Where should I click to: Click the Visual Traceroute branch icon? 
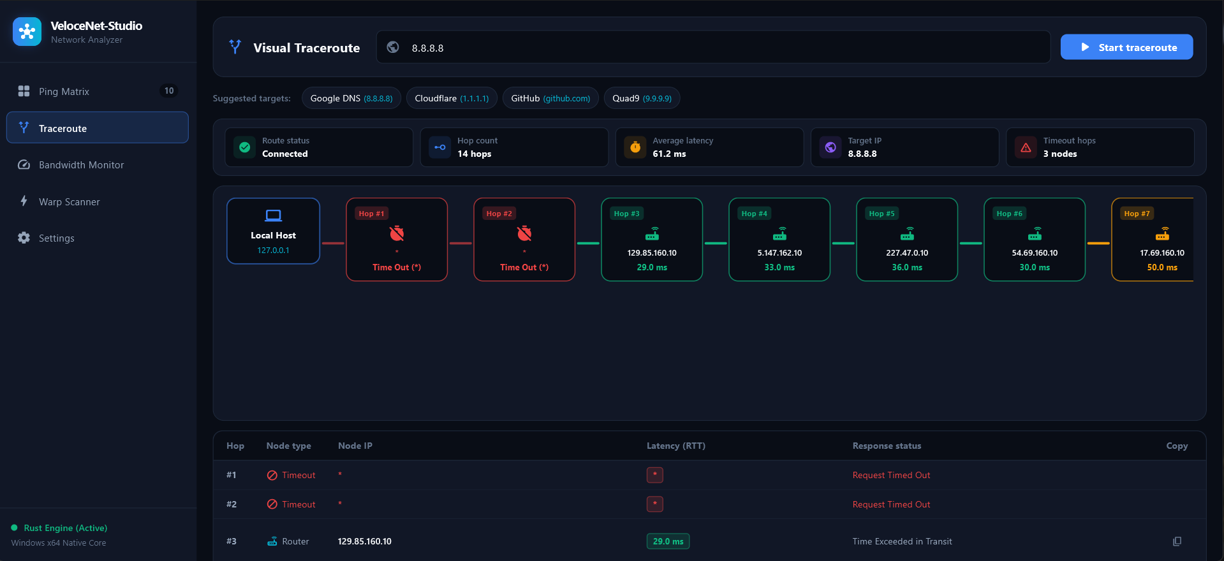tap(235, 47)
